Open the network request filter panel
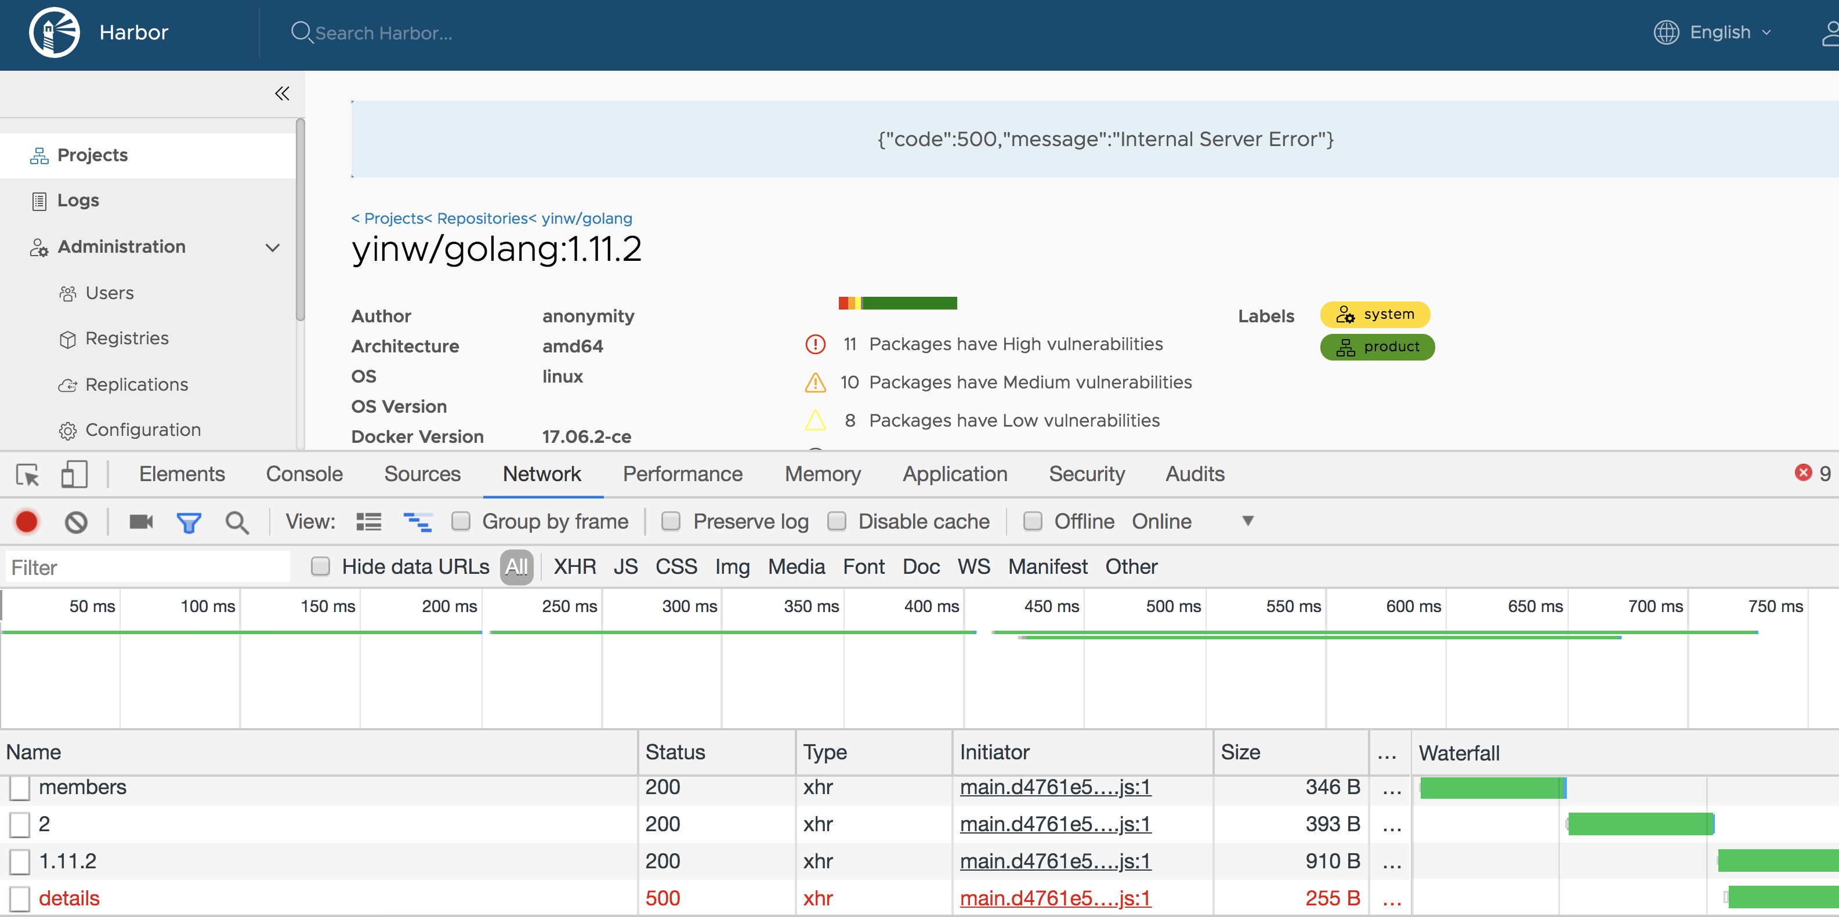 (x=189, y=521)
